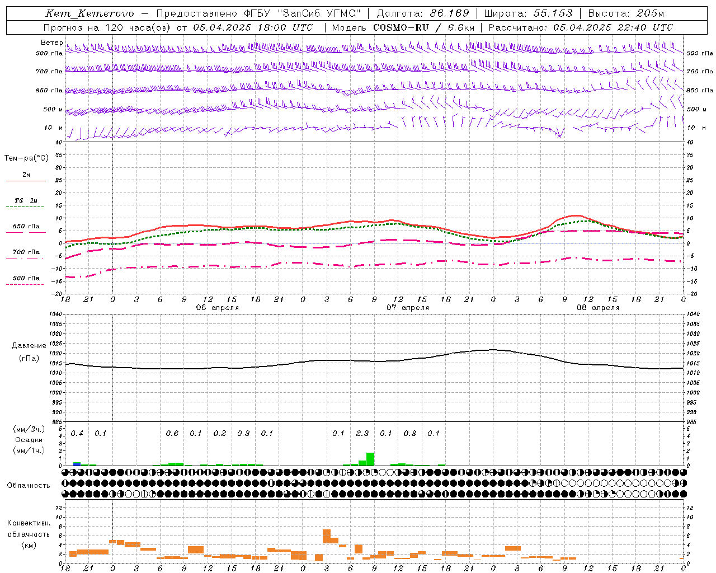Click the Облачность cloud cover label
Screen dimensions: 716x573
29,485
